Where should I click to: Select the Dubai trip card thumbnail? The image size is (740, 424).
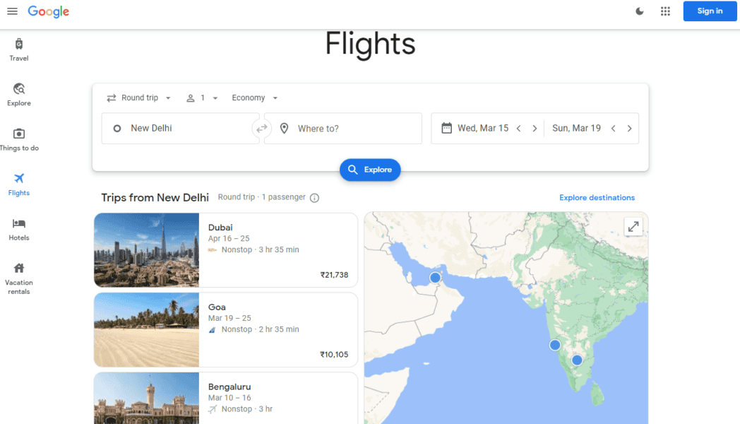coord(146,250)
